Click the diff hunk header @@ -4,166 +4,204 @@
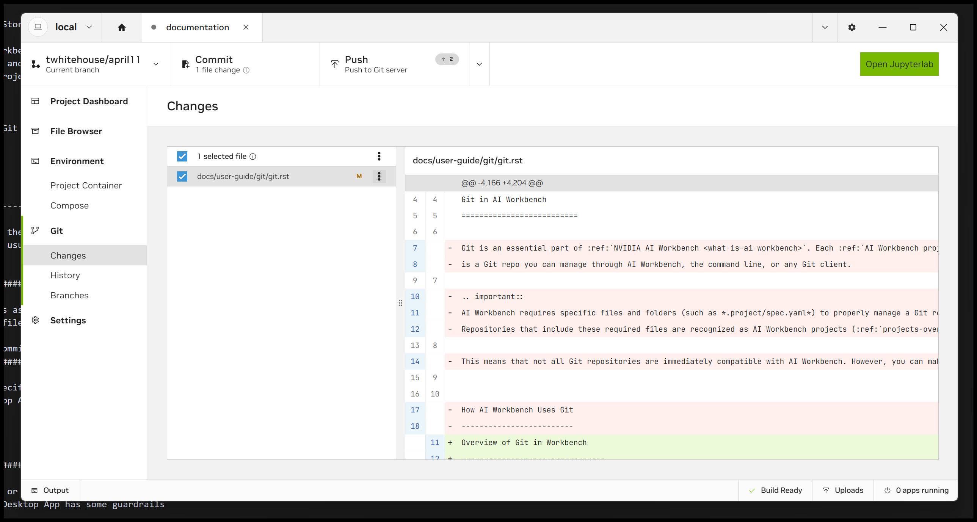977x522 pixels. click(x=502, y=183)
